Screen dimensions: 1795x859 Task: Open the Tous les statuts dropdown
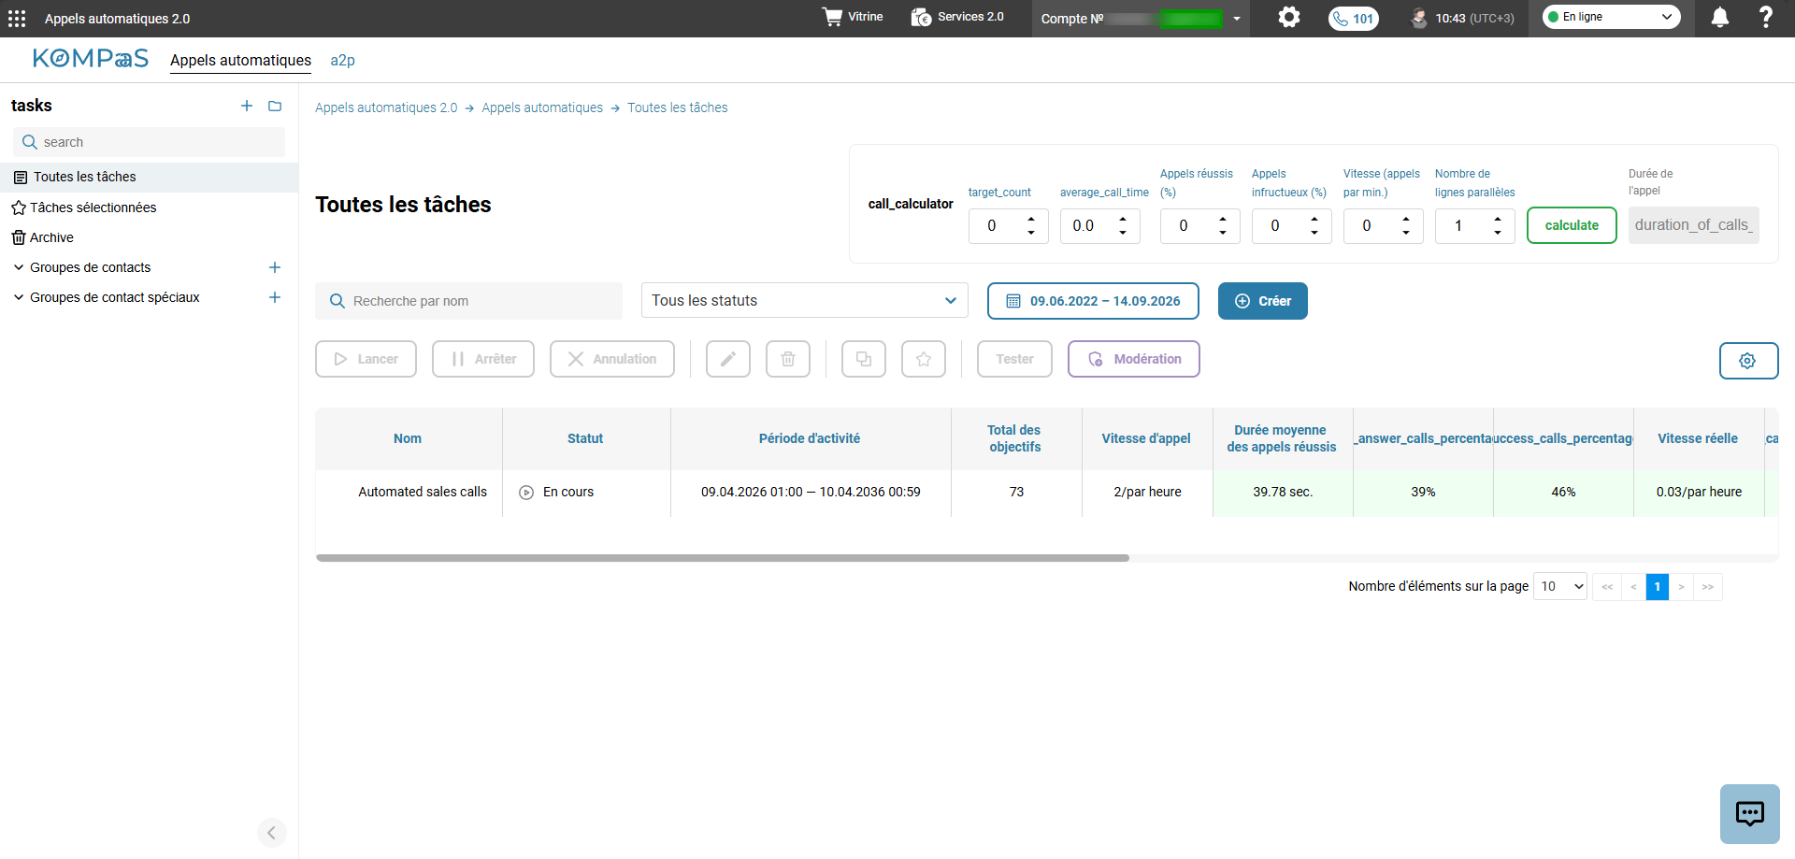click(804, 301)
